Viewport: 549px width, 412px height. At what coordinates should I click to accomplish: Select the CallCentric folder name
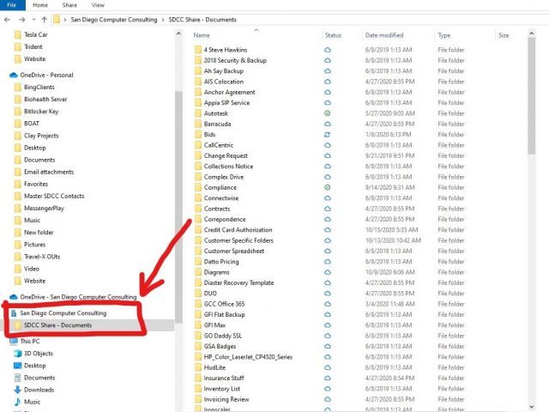coord(219,145)
